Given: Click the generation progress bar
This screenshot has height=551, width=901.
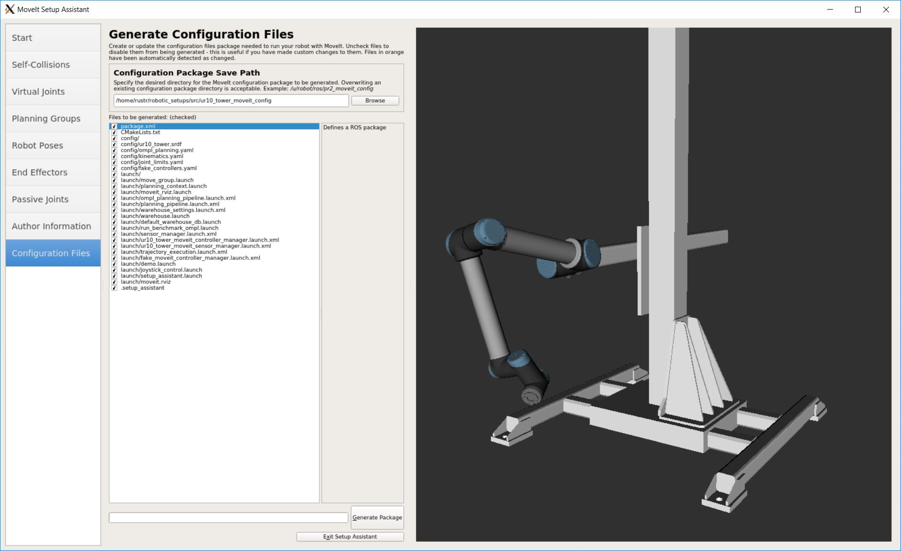Looking at the screenshot, I should (228, 517).
